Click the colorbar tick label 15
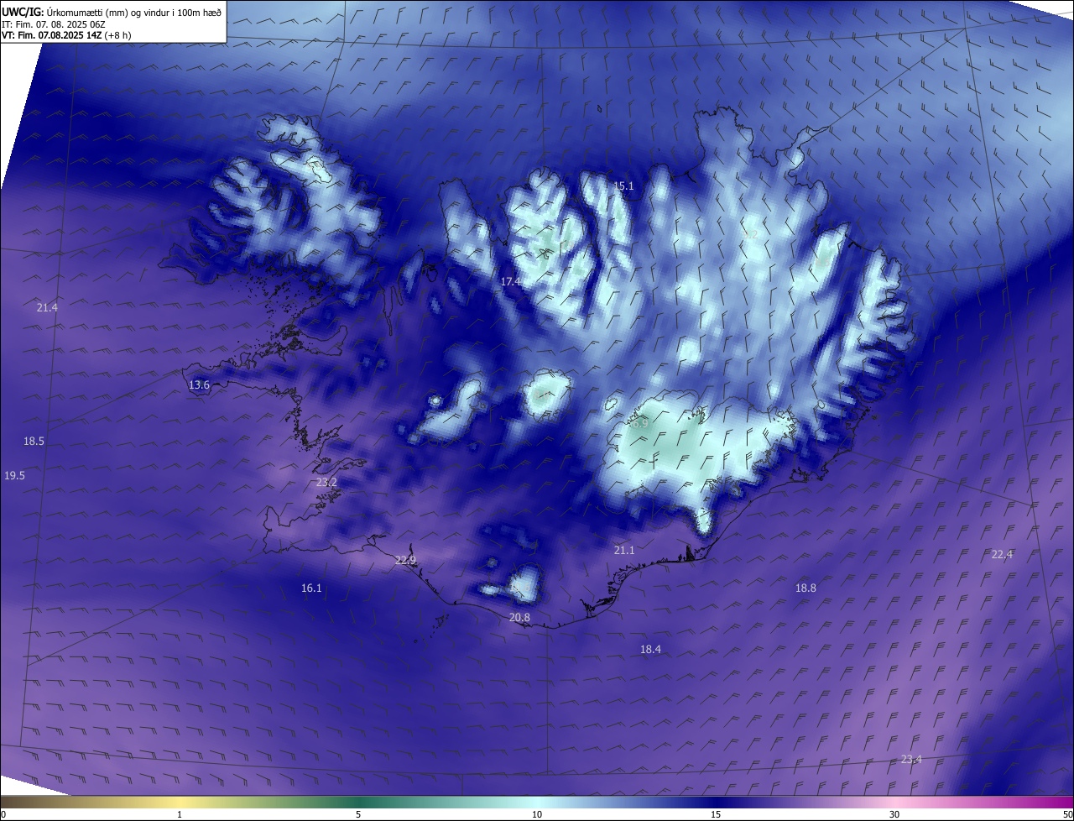Screen dimensions: 1074x821 pyautogui.click(x=716, y=814)
